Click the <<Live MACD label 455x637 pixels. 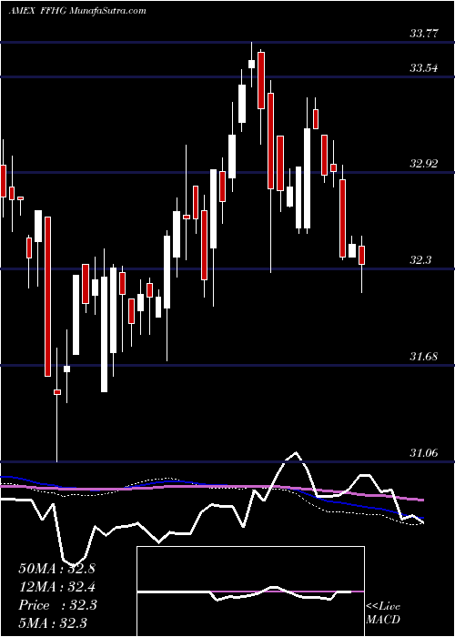point(383,613)
